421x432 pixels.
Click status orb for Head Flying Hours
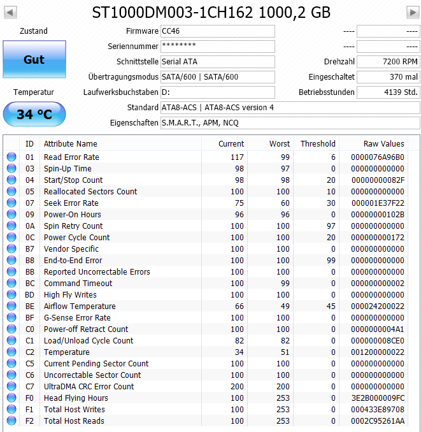tap(11, 398)
